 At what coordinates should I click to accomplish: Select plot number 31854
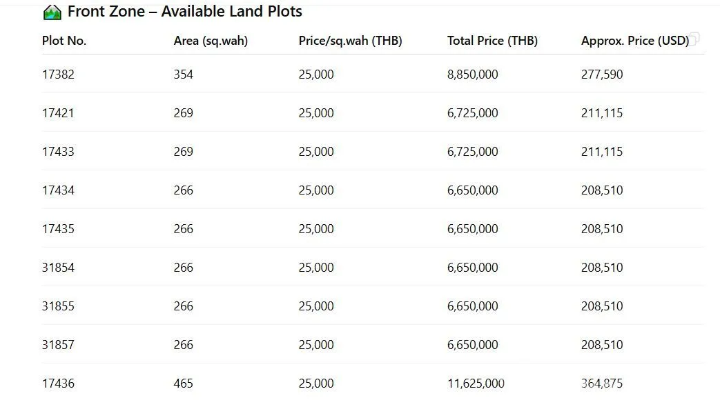(58, 268)
